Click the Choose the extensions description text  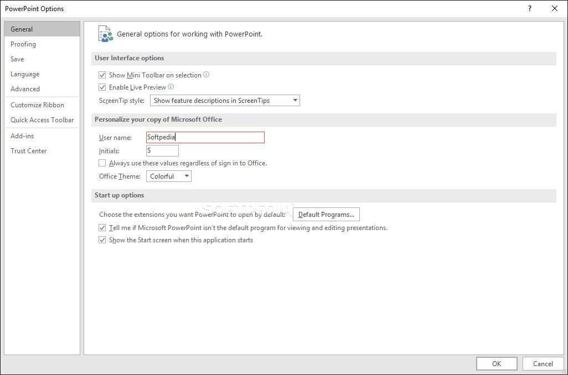pyautogui.click(x=192, y=215)
